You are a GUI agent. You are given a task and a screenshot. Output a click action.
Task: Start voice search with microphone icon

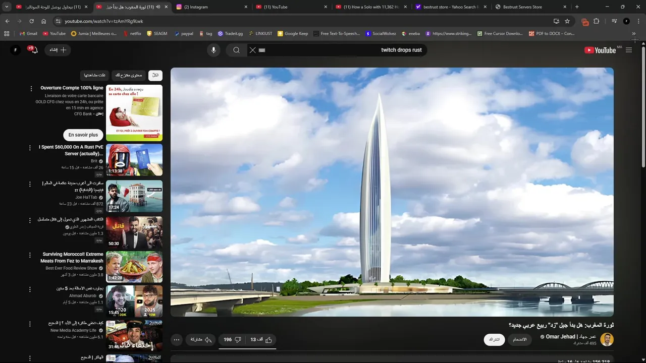[x=213, y=50]
